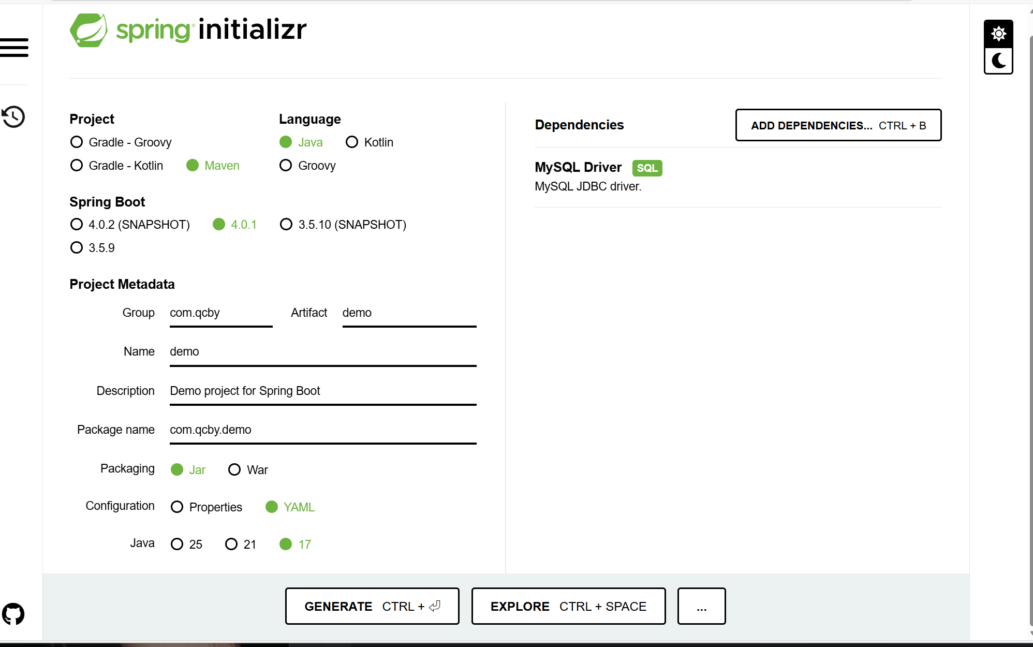This screenshot has height=647, width=1033.
Task: Select Gradle - Groovy project option
Action: pyautogui.click(x=77, y=142)
